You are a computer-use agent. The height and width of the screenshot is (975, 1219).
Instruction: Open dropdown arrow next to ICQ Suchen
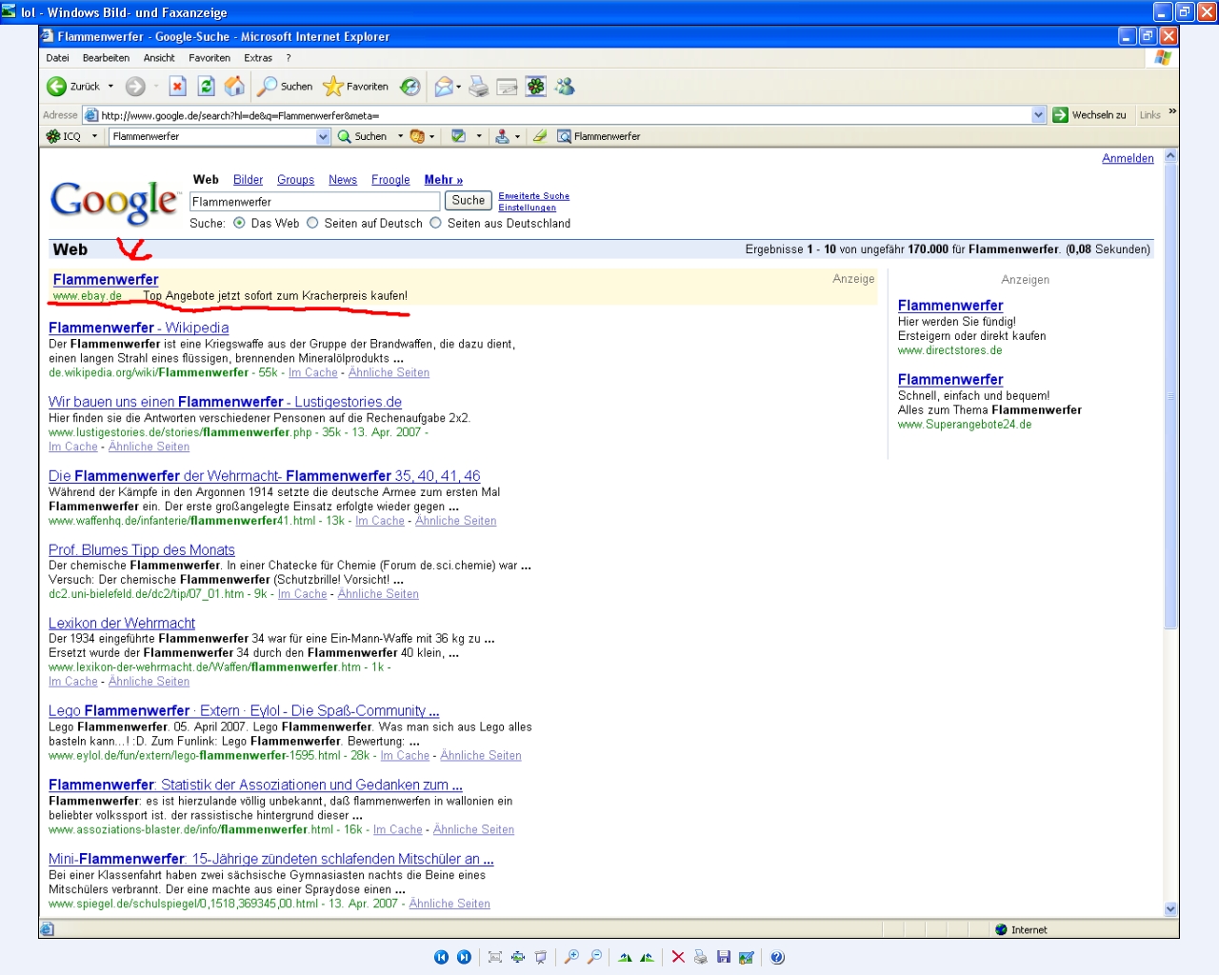[400, 136]
